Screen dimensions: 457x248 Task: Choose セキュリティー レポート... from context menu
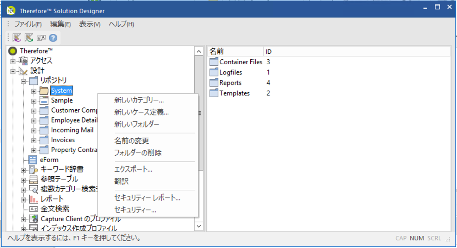pos(148,198)
